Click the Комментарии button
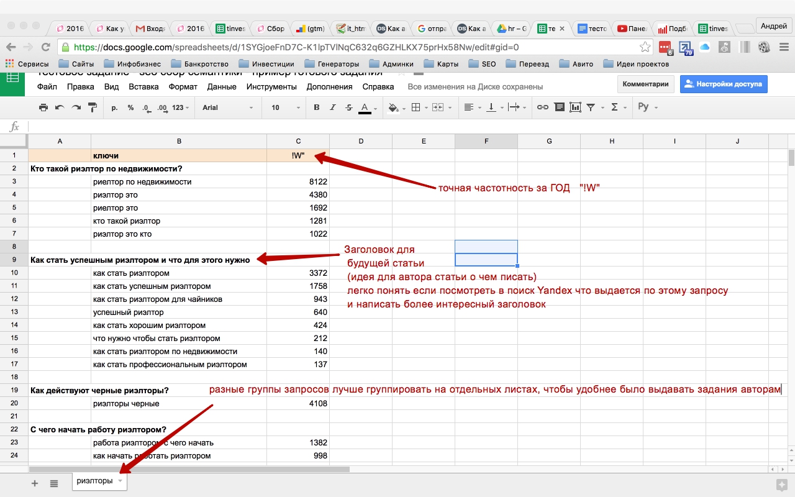Image resolution: width=795 pixels, height=497 pixels. point(645,84)
